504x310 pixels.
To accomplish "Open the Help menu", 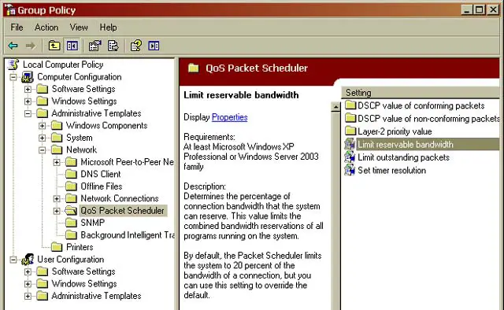I will coord(108,28).
